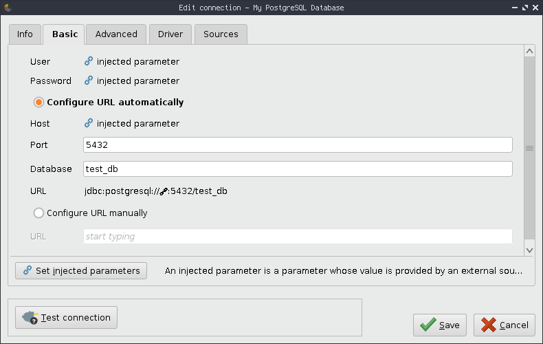The height and width of the screenshot is (344, 543).
Task: Click the Password injected parameter link icon
Action: point(89,81)
